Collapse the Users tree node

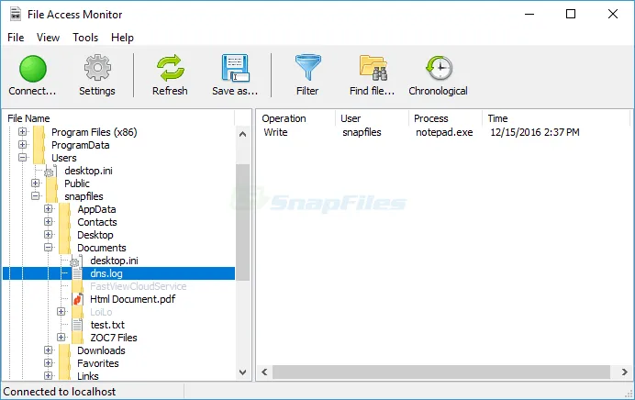point(23,158)
